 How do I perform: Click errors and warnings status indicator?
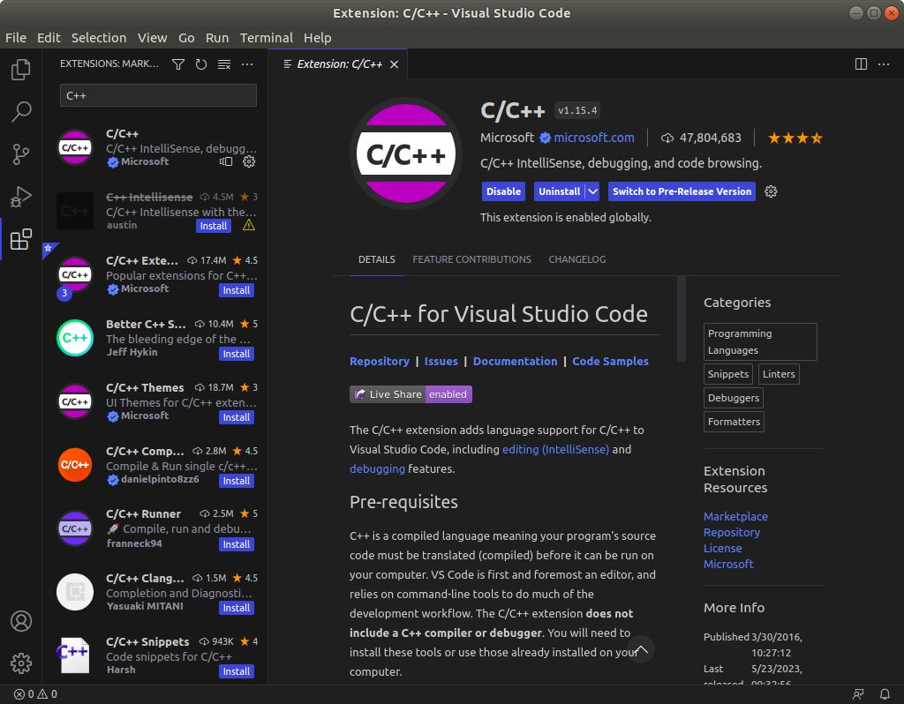35,694
